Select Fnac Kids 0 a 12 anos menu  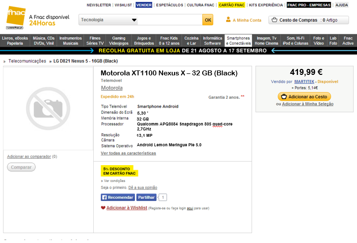click(x=169, y=41)
